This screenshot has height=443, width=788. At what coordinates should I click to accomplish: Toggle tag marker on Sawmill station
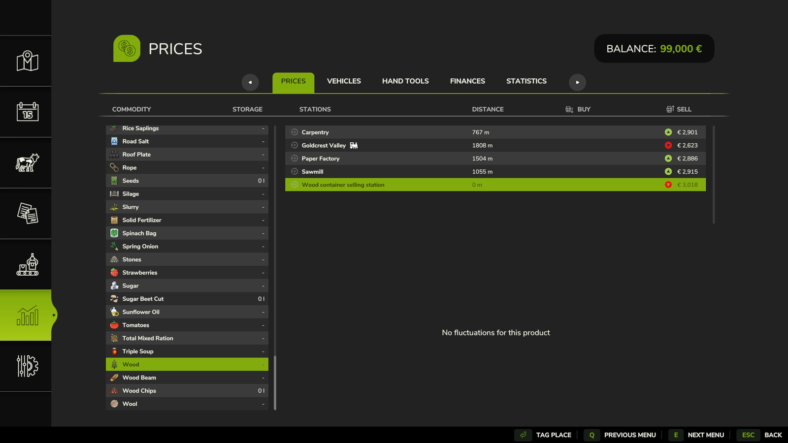pos(295,172)
